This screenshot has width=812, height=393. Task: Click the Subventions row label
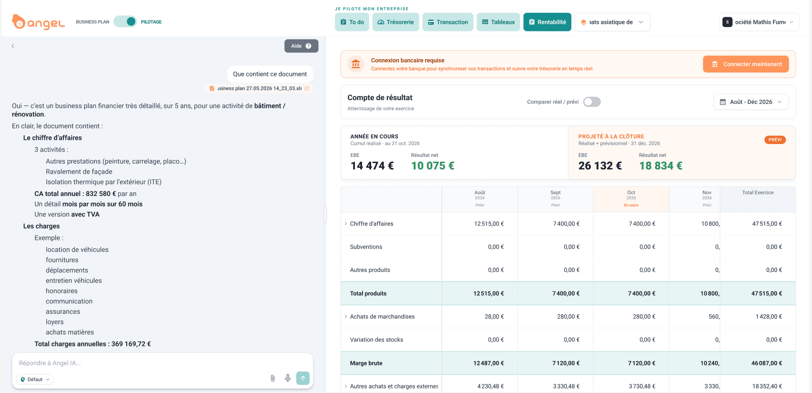click(366, 247)
